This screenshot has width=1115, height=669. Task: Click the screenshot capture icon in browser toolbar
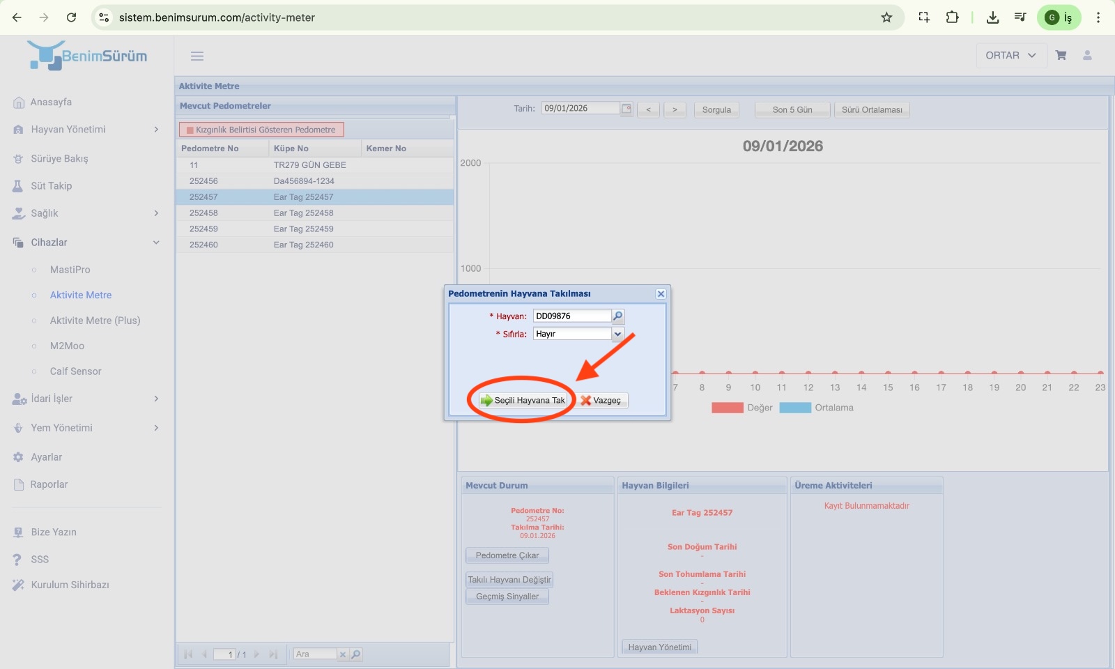click(x=924, y=17)
